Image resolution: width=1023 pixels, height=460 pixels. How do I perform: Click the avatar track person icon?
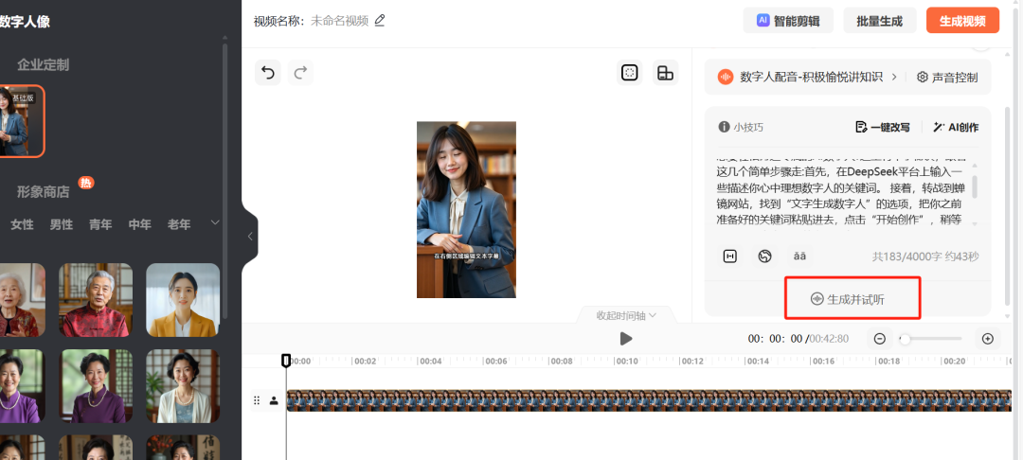coord(274,400)
